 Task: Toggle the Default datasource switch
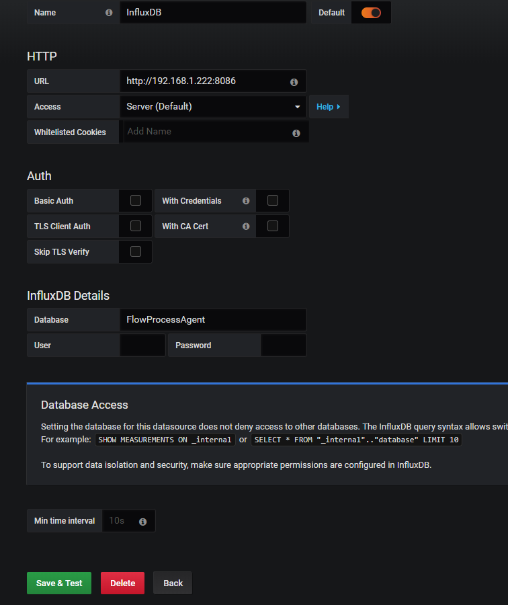click(x=371, y=13)
